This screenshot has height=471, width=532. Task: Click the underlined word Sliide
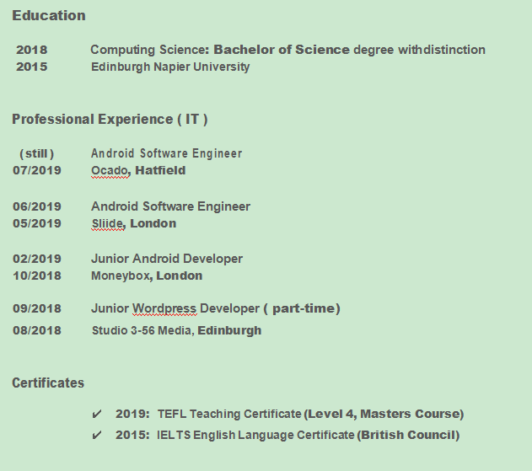coord(107,224)
